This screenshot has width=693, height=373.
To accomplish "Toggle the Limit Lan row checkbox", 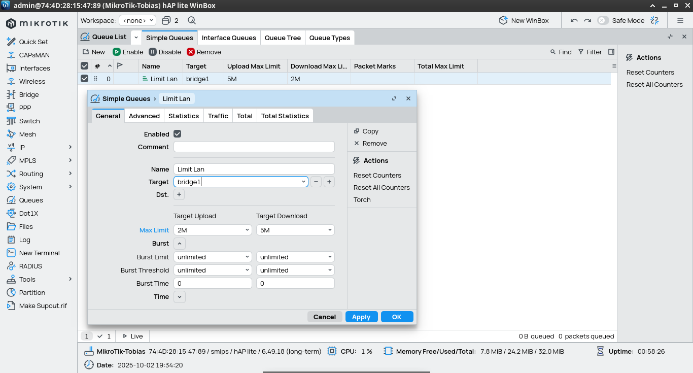I will (84, 79).
